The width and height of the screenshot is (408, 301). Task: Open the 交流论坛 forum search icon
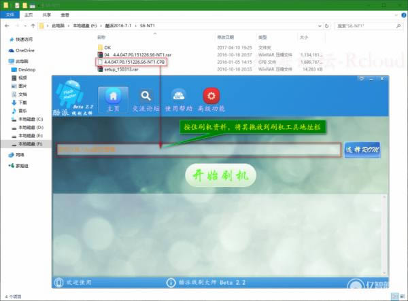(146, 96)
